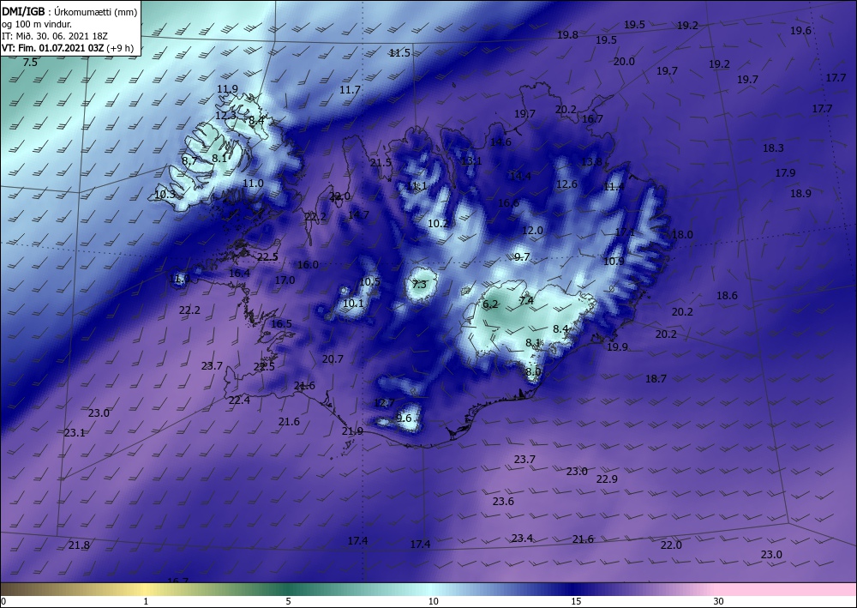Click the 10.9 value label
857x608 pixels.
click(614, 262)
